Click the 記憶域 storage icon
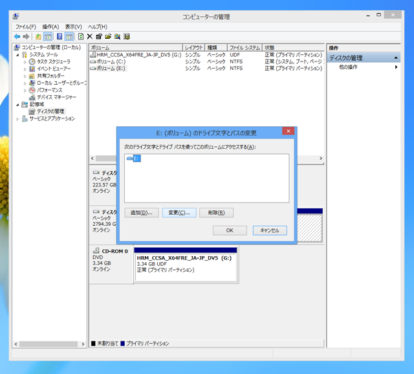 click(x=25, y=104)
